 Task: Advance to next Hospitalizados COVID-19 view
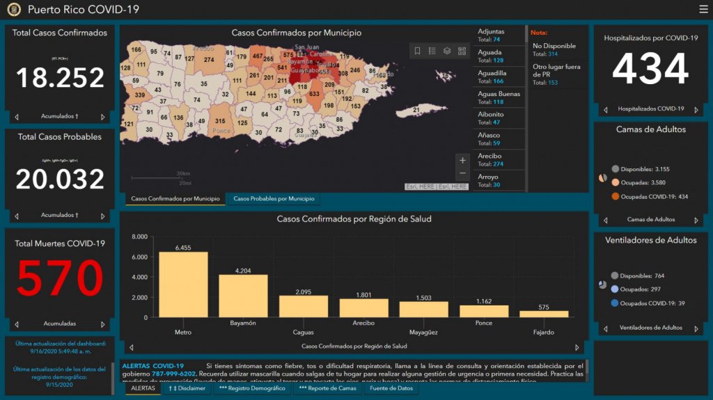coord(696,109)
